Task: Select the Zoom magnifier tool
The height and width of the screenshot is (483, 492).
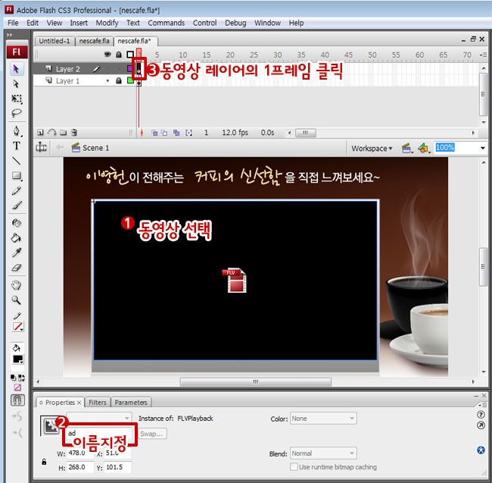Action: click(17, 300)
